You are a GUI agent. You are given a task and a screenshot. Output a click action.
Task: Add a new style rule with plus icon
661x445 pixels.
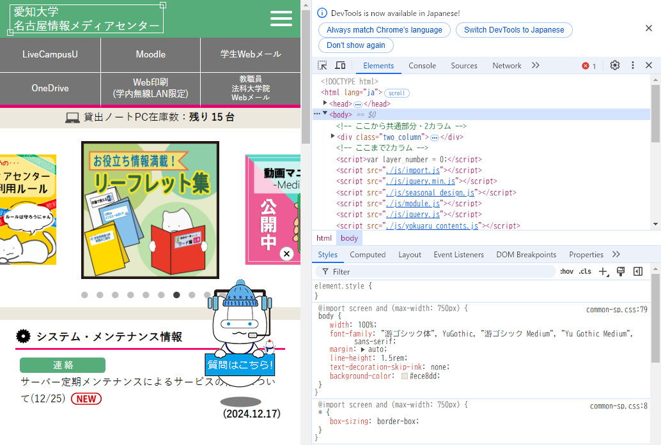click(603, 272)
